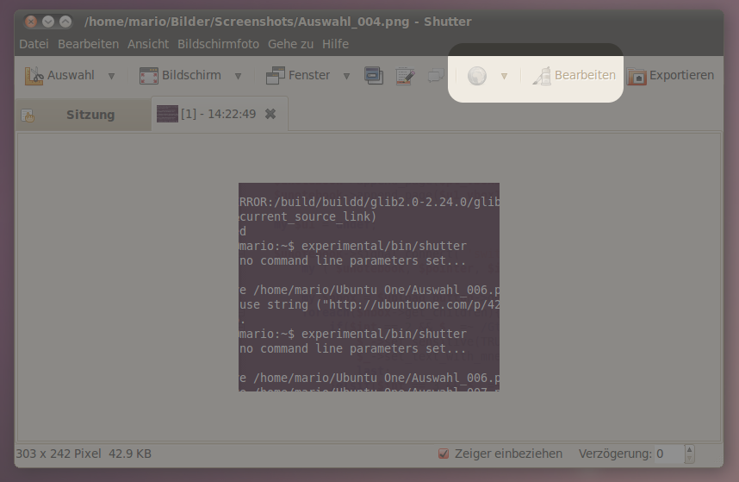Click the Exportieren toolbar button
This screenshot has height=482, width=739.
click(671, 76)
